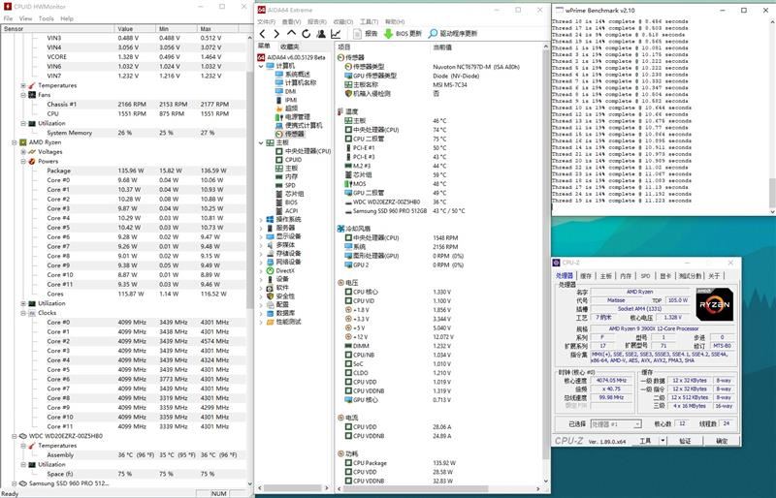
Task: Click the 工具 button in CPU-Z
Action: 645,441
